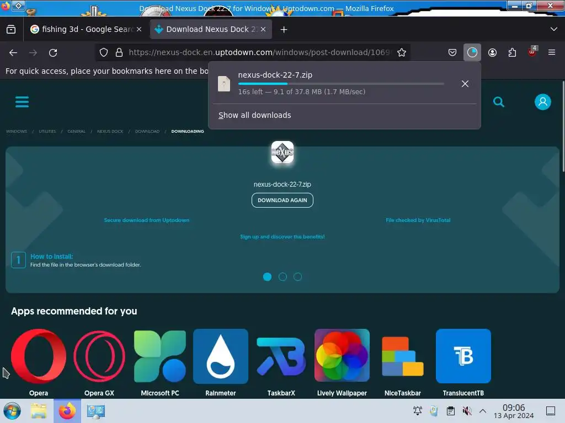Viewport: 565px width, 423px height.
Task: Open notifications bell in system tray
Action: [x=418, y=411]
